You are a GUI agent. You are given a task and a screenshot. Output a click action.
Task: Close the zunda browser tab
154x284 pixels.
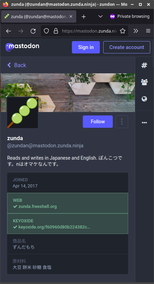(71, 16)
